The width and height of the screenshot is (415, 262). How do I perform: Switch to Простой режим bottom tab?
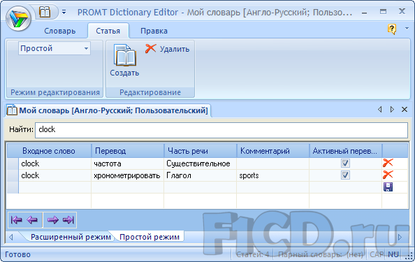coord(150,237)
